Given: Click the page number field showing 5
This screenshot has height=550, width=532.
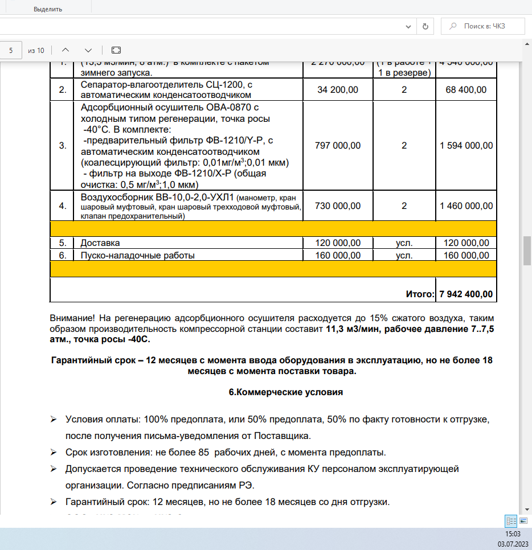Looking at the screenshot, I should (x=11, y=50).
